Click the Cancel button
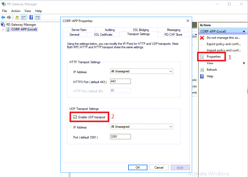 coord(159,167)
